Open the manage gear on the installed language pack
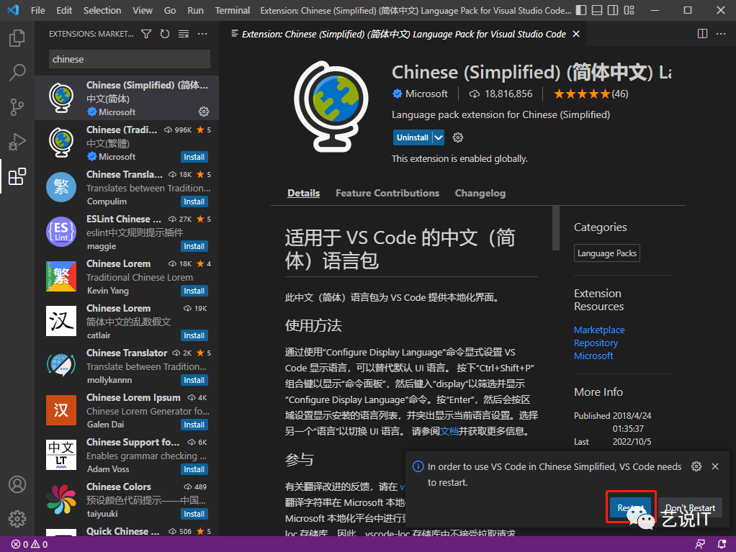736x552 pixels. coord(204,112)
